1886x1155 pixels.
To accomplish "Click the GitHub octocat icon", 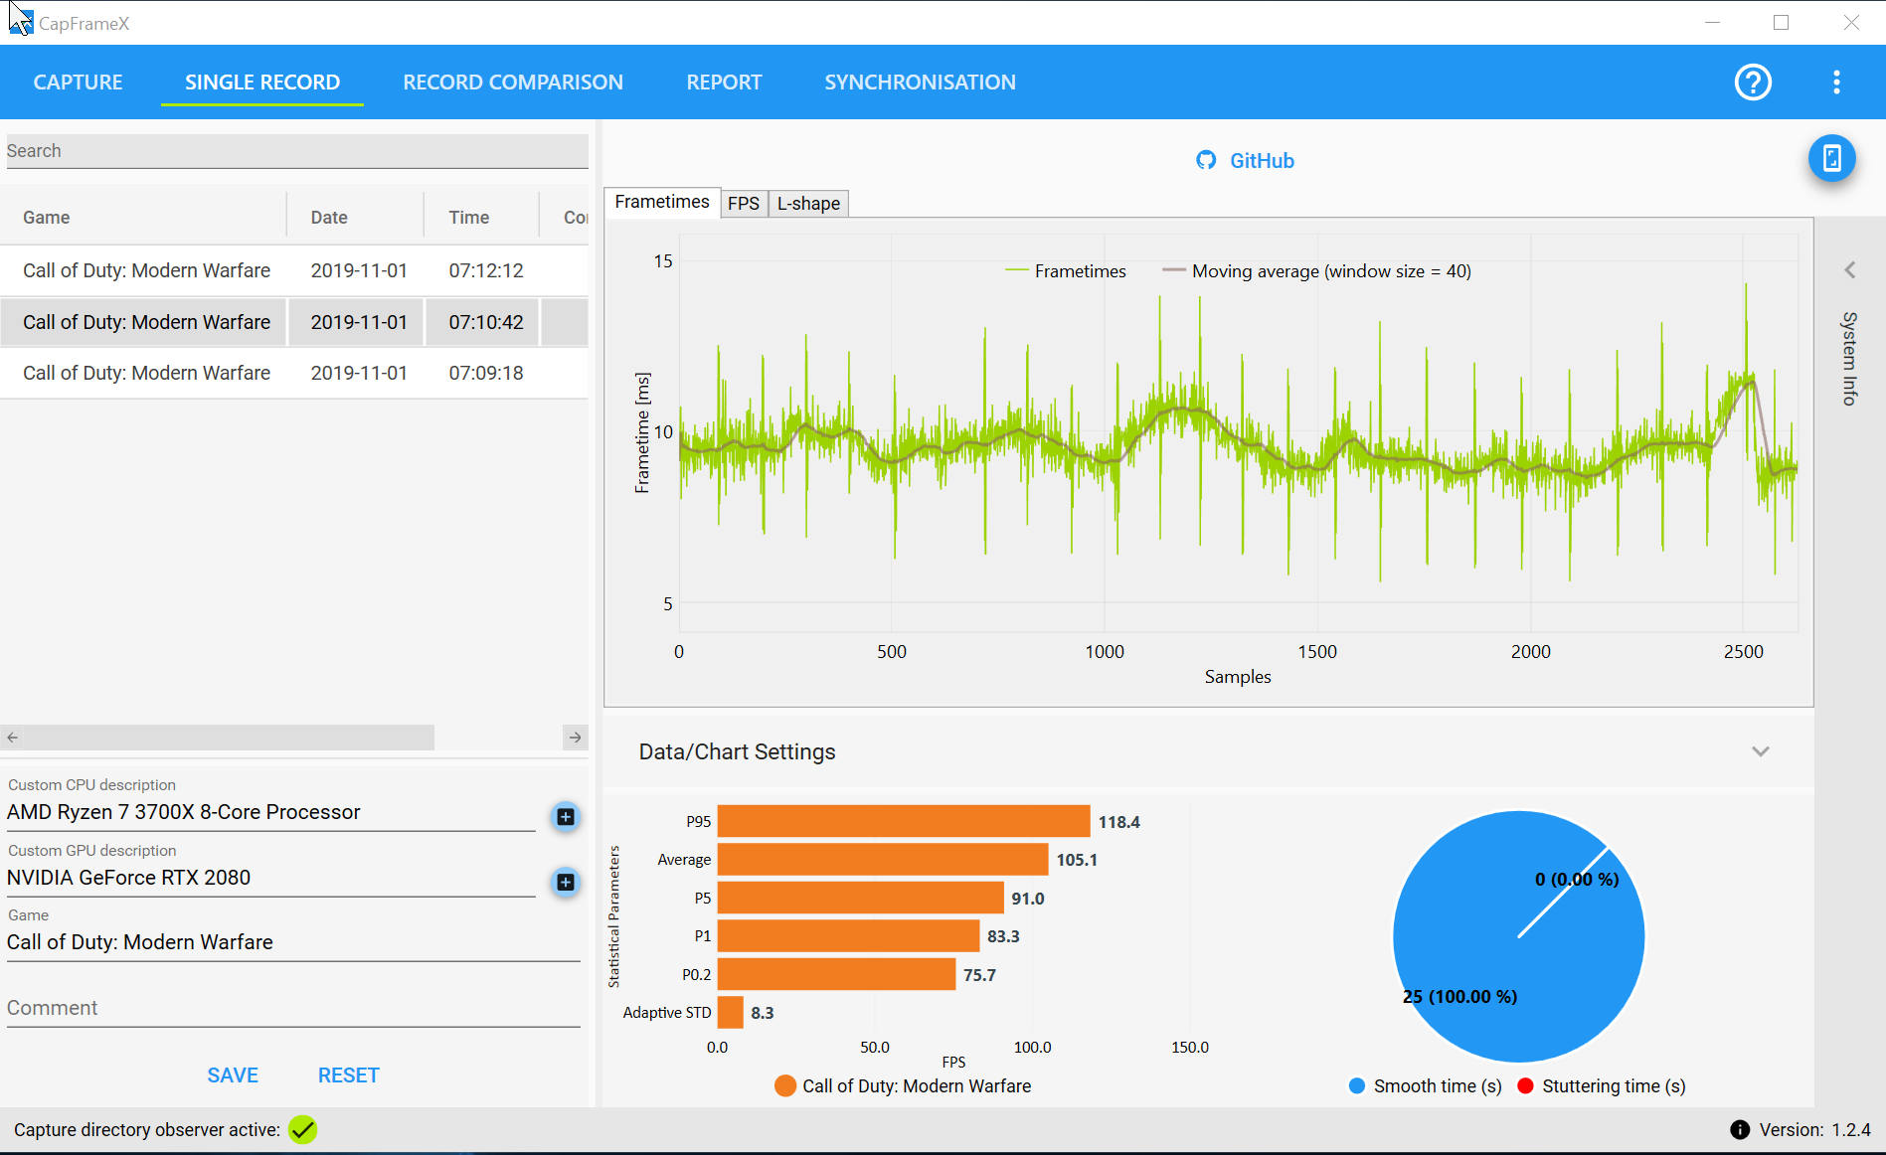I will click(x=1206, y=160).
